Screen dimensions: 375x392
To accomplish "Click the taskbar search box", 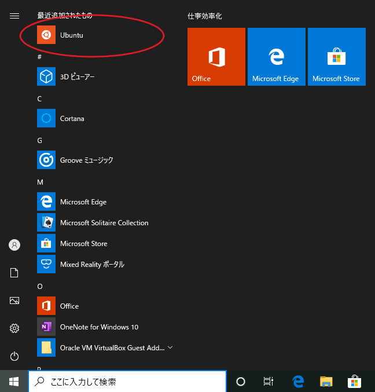I will coord(127,382).
